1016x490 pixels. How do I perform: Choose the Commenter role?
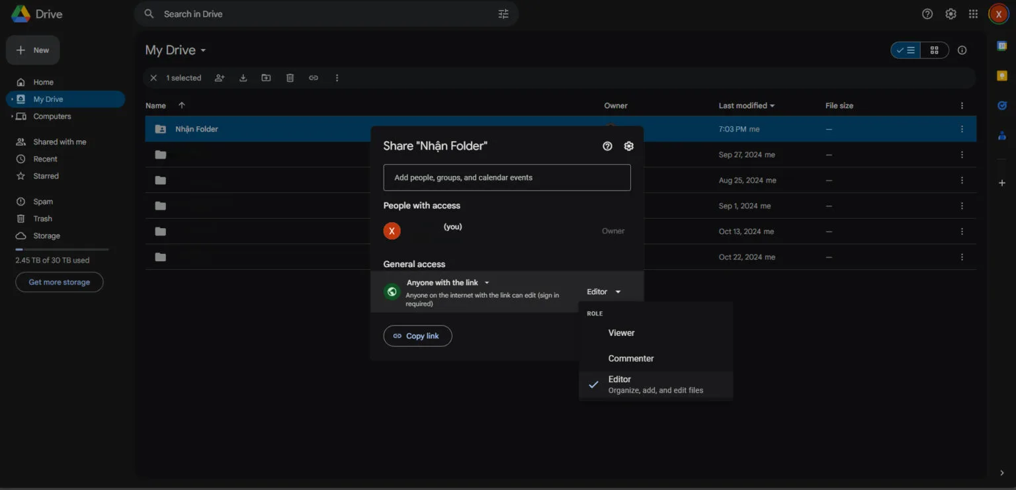[x=630, y=358]
